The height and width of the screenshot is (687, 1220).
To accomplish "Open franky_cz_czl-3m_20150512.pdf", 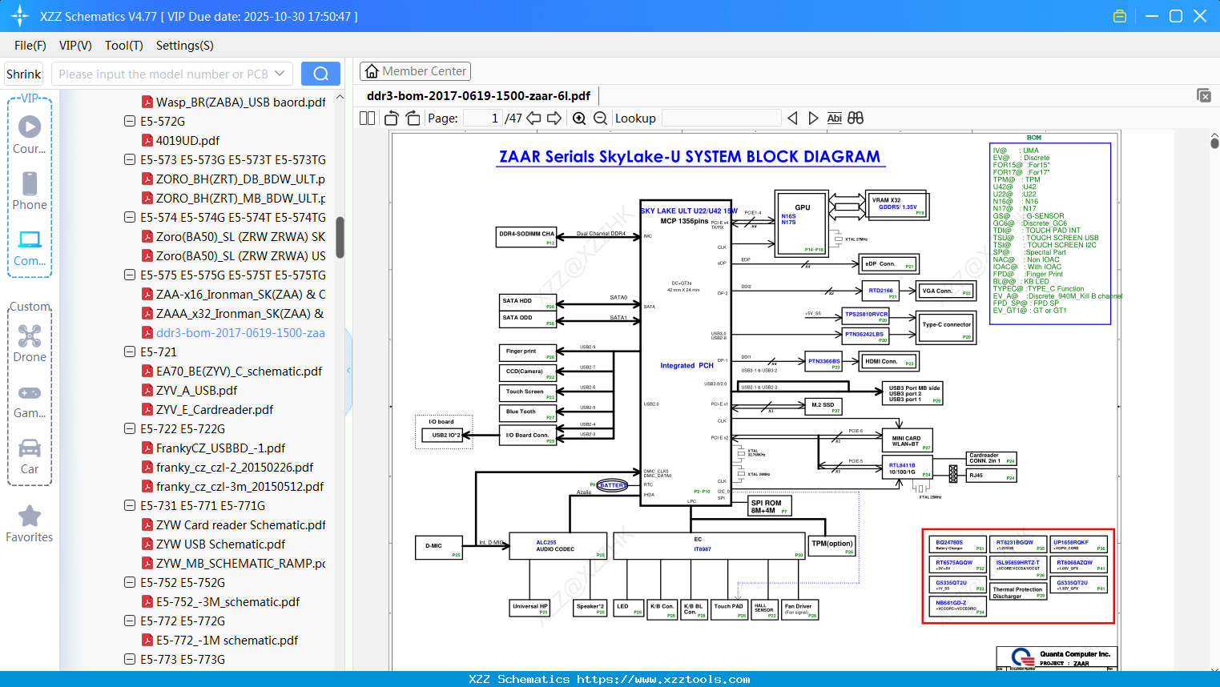I will 240,487.
